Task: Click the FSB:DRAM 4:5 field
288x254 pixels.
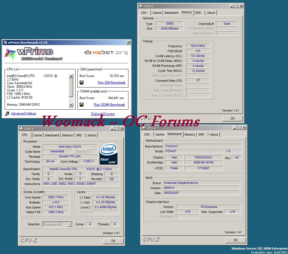Action: pos(198,51)
